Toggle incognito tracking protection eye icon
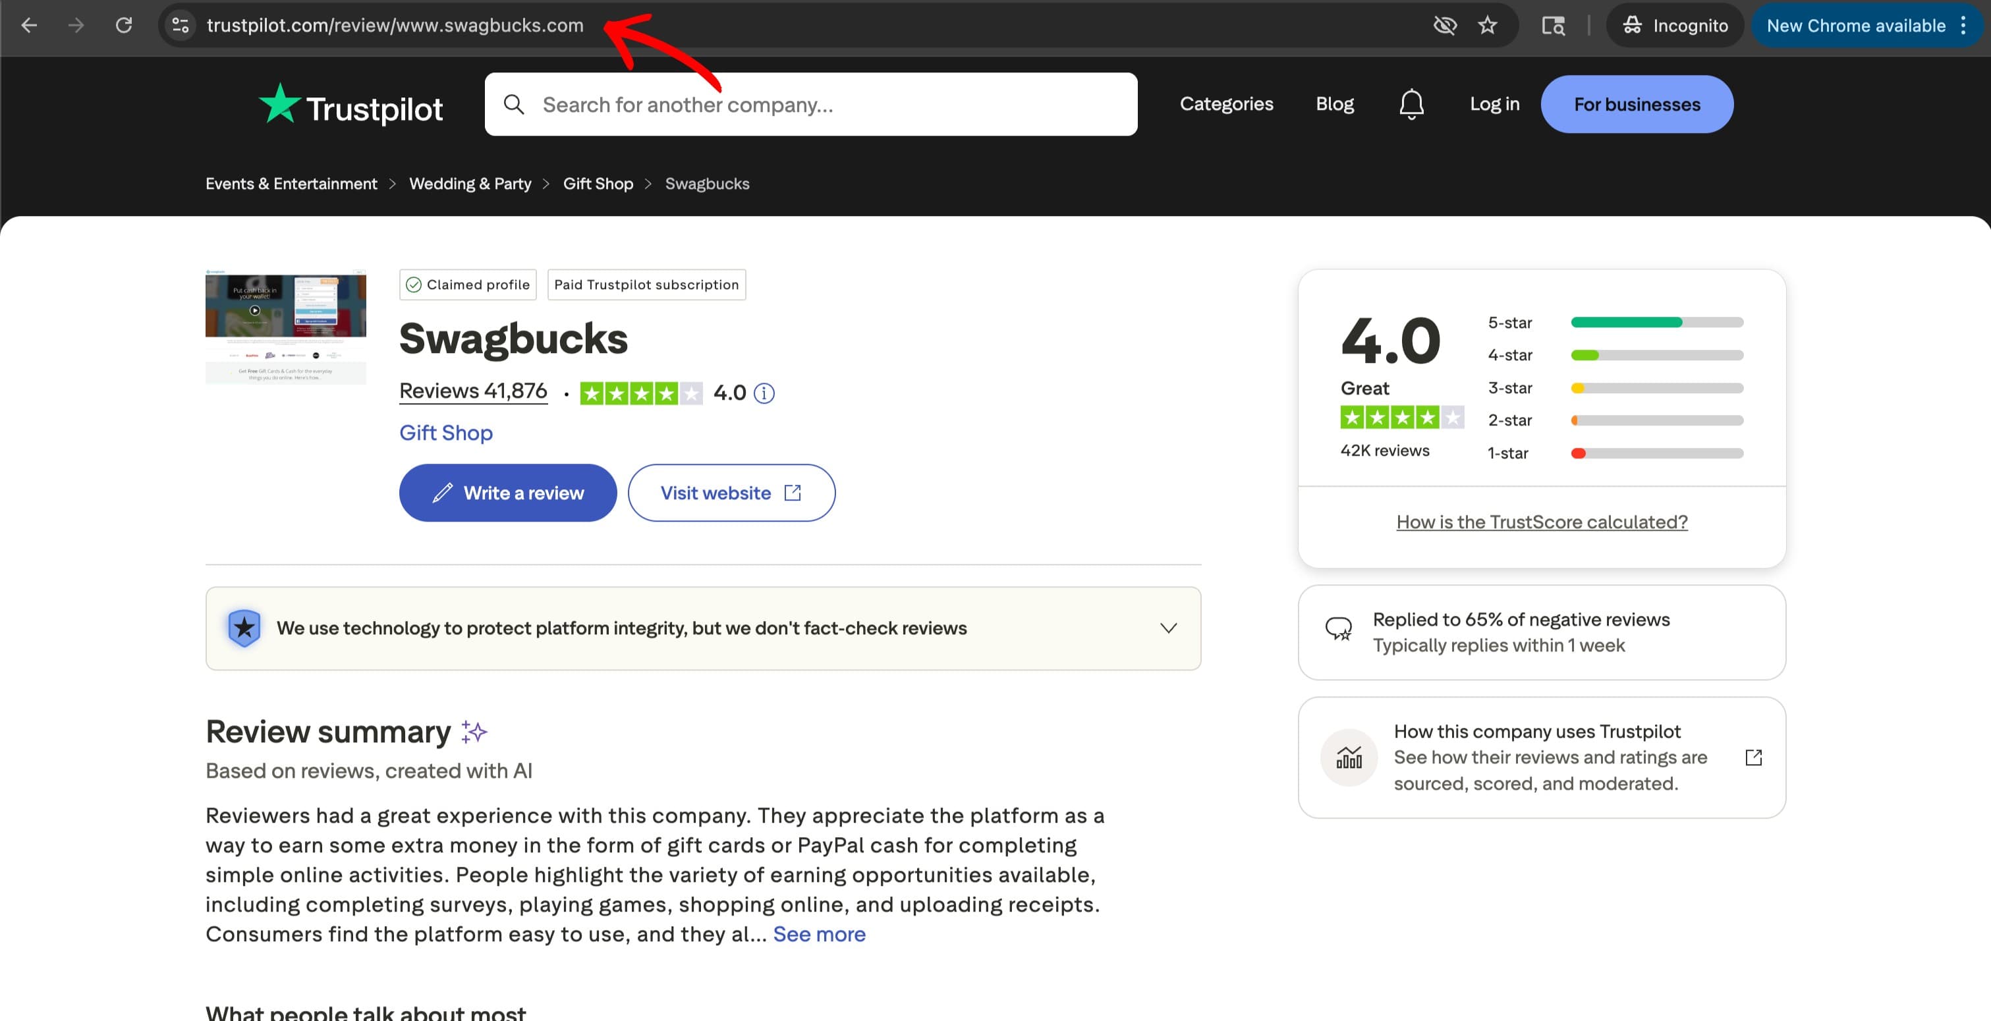 (x=1445, y=25)
